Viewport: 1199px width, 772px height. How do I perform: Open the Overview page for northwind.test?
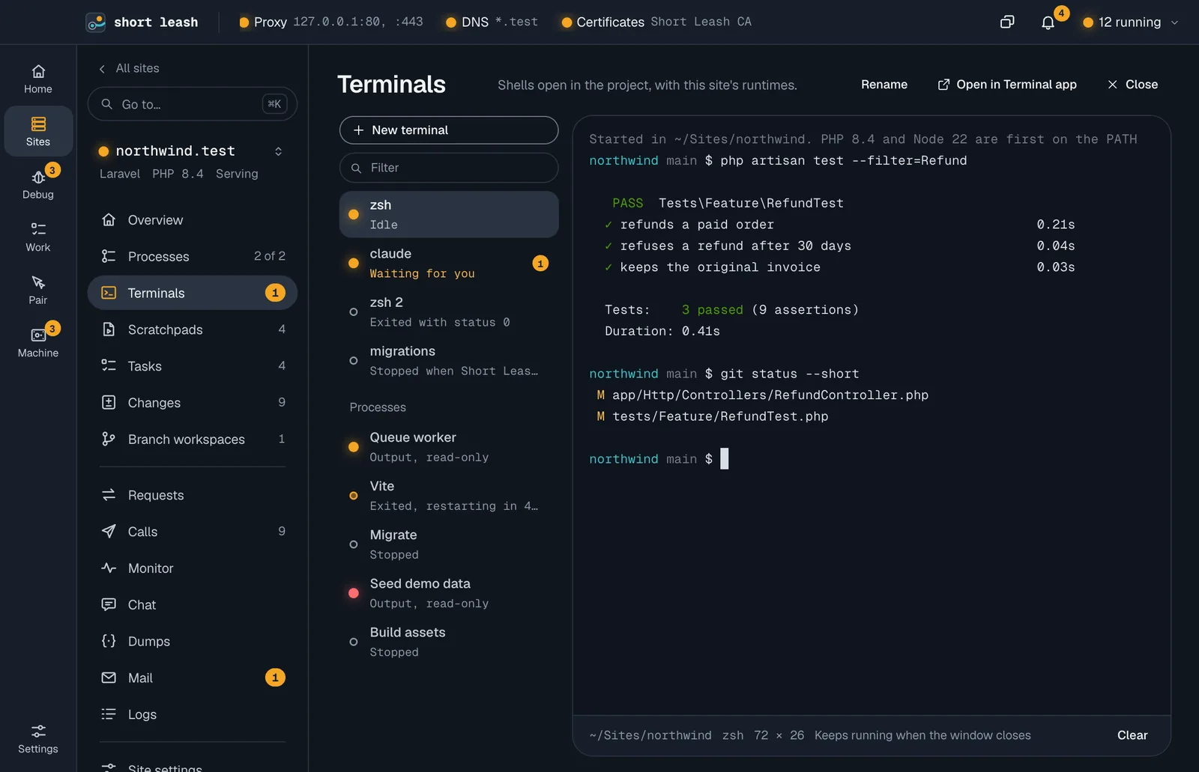click(x=193, y=220)
